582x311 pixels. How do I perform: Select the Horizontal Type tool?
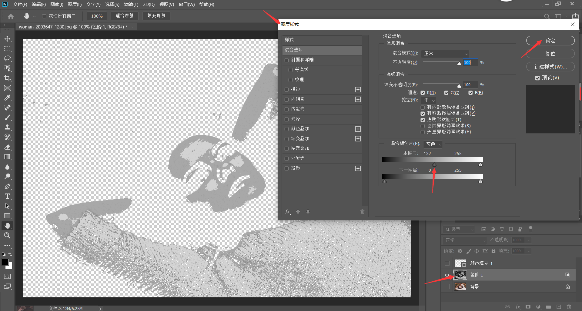click(x=7, y=196)
